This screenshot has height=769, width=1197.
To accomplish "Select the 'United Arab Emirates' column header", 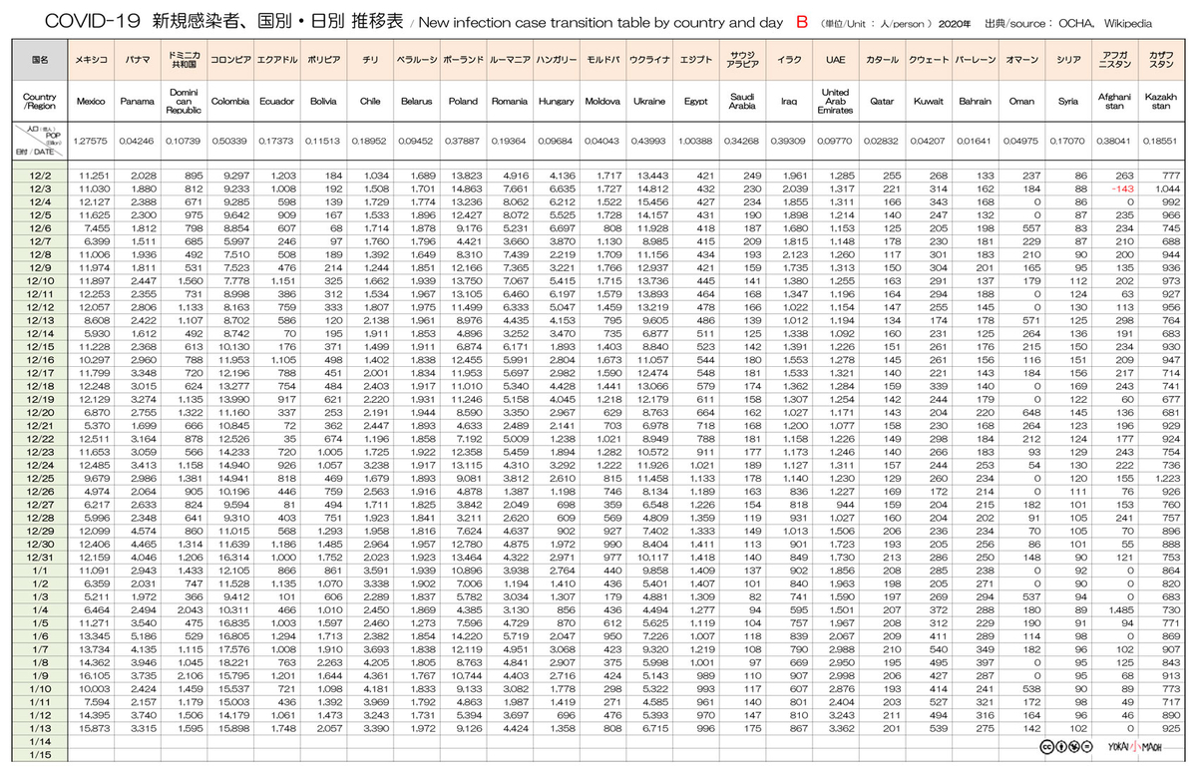I will pyautogui.click(x=835, y=101).
